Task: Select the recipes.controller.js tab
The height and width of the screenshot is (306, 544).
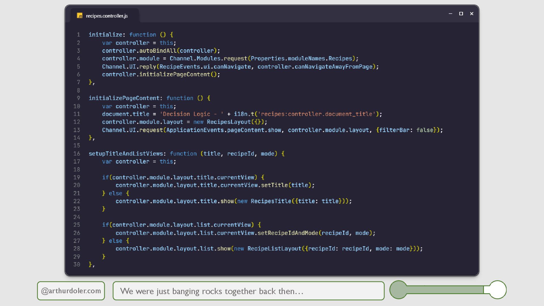Action: click(x=107, y=16)
